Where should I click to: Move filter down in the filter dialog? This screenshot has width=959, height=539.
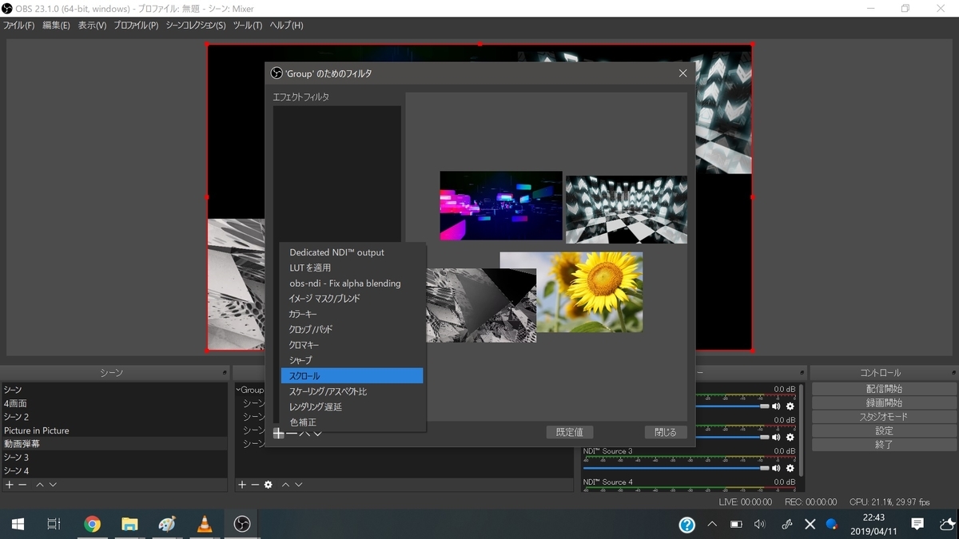(x=317, y=433)
